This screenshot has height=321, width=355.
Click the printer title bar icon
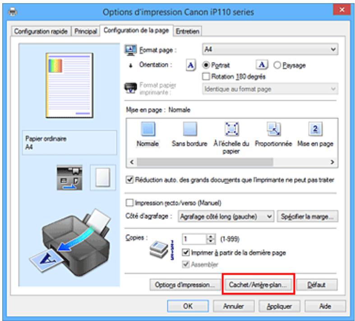pos(12,11)
